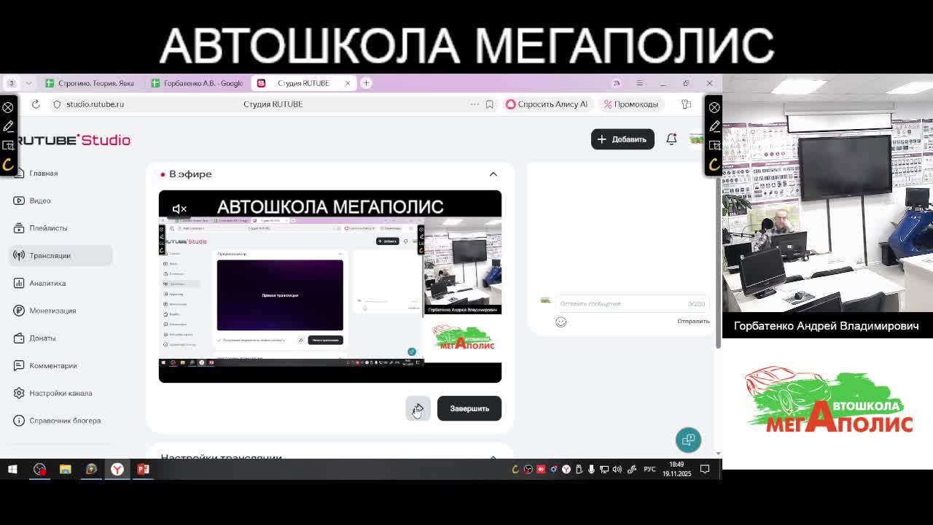Click Завершить to end the broadcast

[469, 408]
